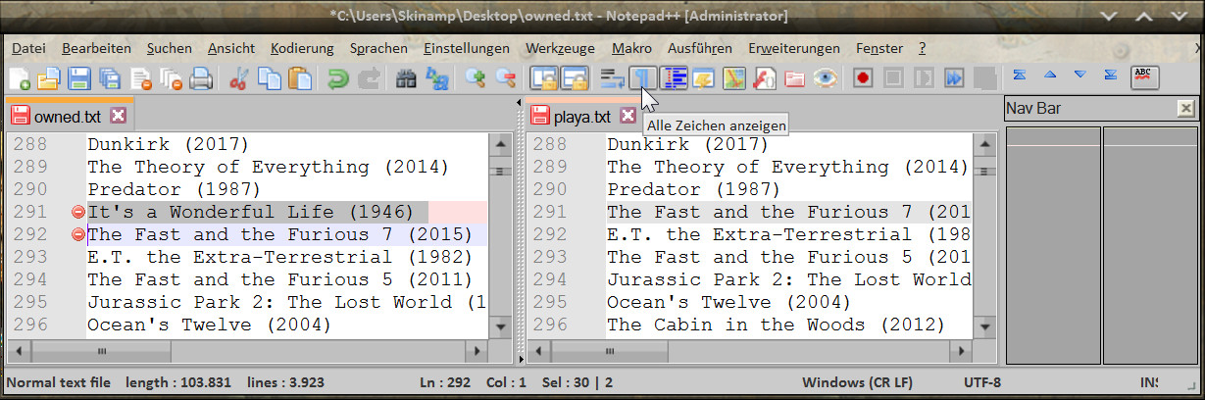The image size is (1205, 400).
Task: Open the Werkzeuge menu
Action: [560, 48]
